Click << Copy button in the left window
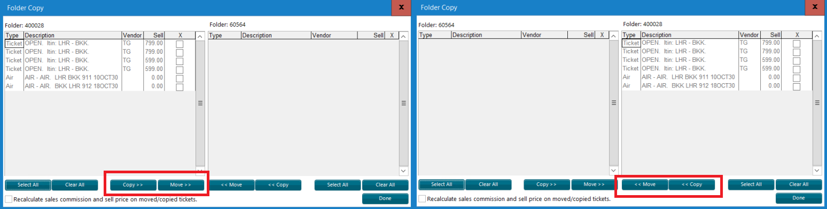The height and width of the screenshot is (209, 827). pos(278,185)
